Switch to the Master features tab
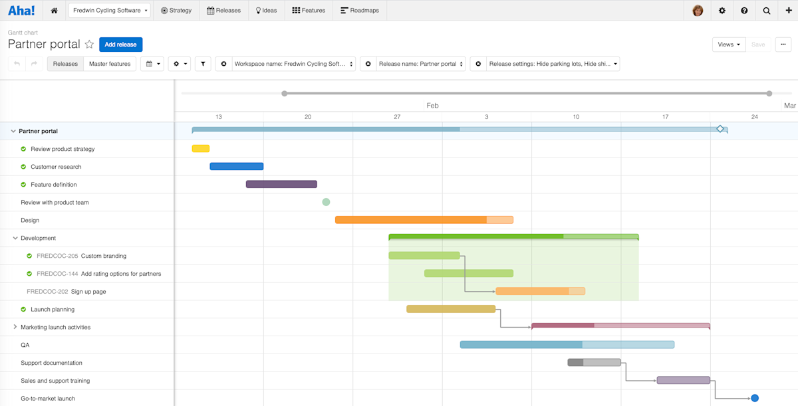Image resolution: width=798 pixels, height=406 pixels. tap(110, 63)
